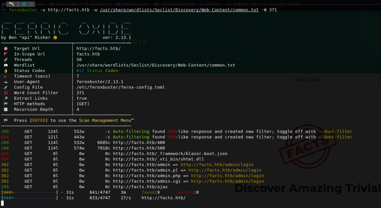Screen dimensions: 381x208
Task: Click the target emoji beside Target Url
Action: click(5, 49)
